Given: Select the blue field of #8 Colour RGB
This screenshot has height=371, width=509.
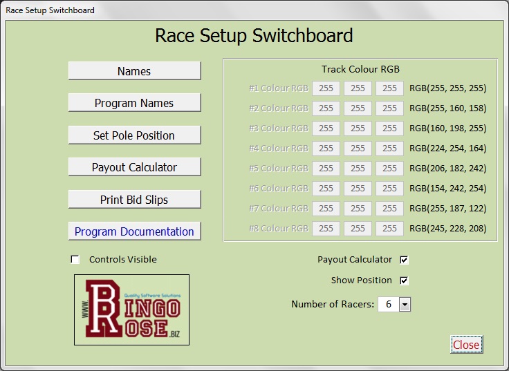Looking at the screenshot, I should point(389,229).
